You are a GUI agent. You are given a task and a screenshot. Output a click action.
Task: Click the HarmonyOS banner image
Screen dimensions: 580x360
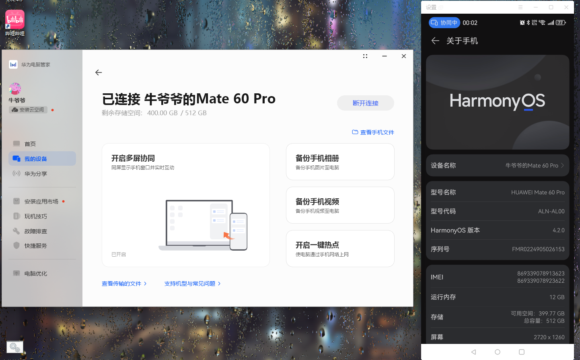tap(498, 102)
